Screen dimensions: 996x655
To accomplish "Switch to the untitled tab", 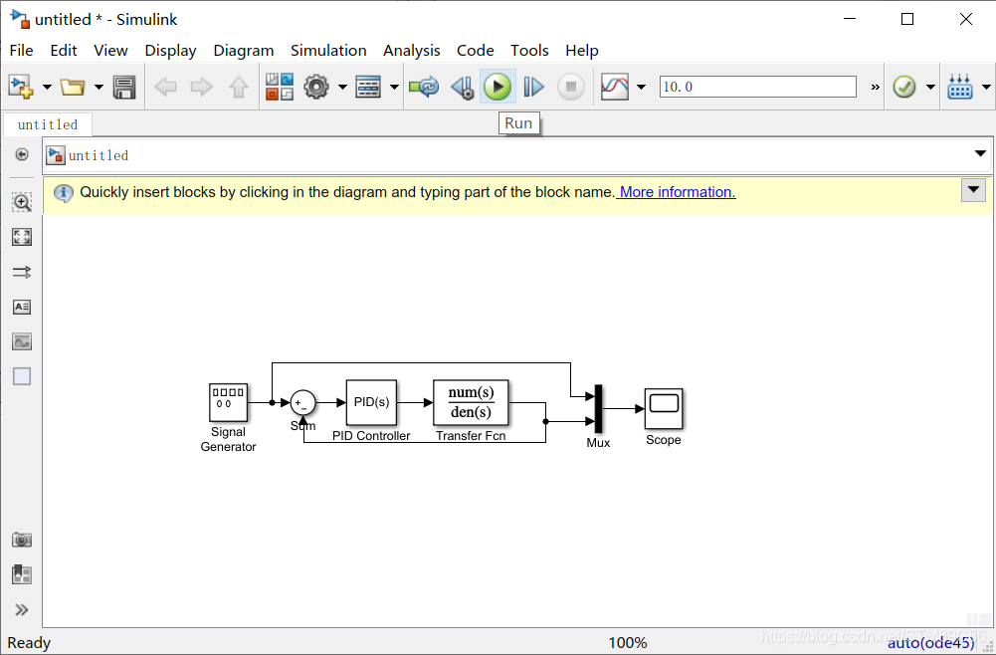I will click(47, 123).
